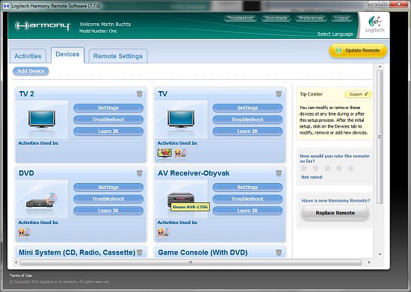Screen dimensions: 411x292
Task: Click the Support link in Tip Center
Action: [358, 94]
